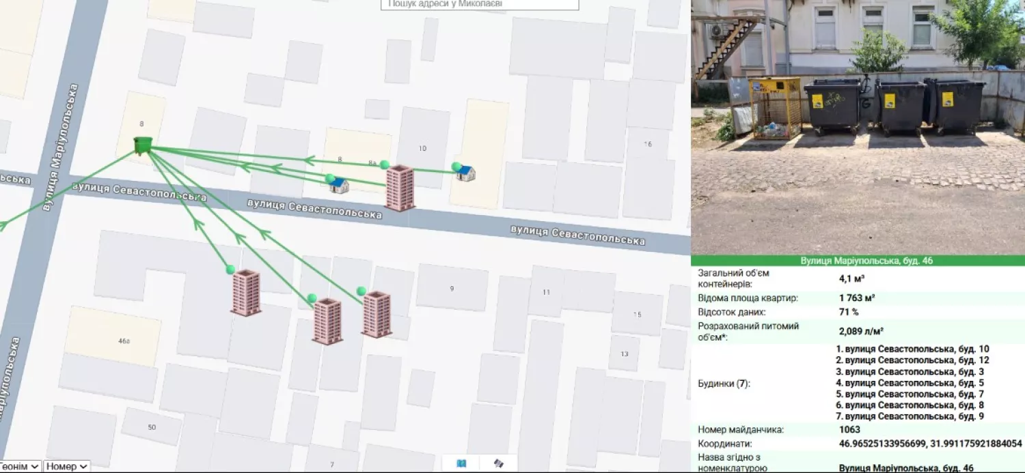Select the small house icon left of building 8a
This screenshot has height=473, width=1025.
pos(339,184)
